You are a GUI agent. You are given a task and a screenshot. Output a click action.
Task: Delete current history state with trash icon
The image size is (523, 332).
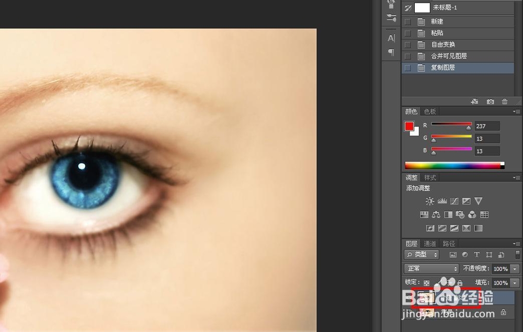505,101
